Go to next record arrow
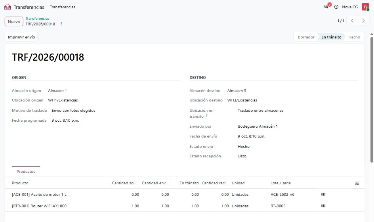This screenshot has height=222, width=374. coord(363,21)
